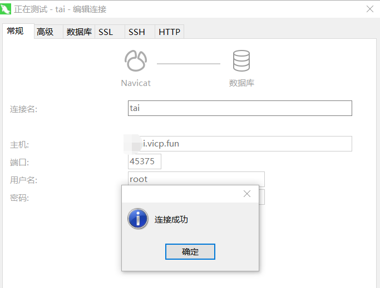Open the 数据库 tab
The width and height of the screenshot is (380, 288).
click(79, 32)
